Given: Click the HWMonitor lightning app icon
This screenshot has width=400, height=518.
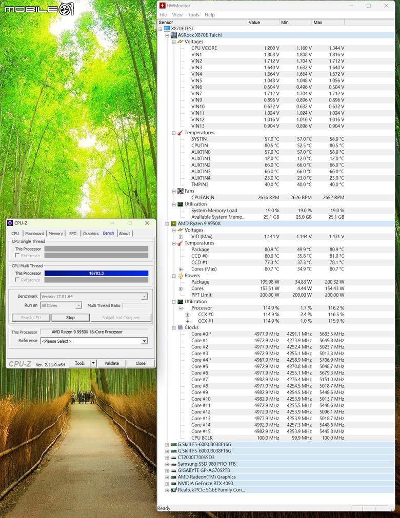Looking at the screenshot, I should click(163, 6).
